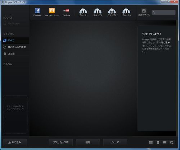The height and width of the screenshot is (150, 180).
Task: Click the 取り込み import button
Action: pyautogui.click(x=15, y=142)
